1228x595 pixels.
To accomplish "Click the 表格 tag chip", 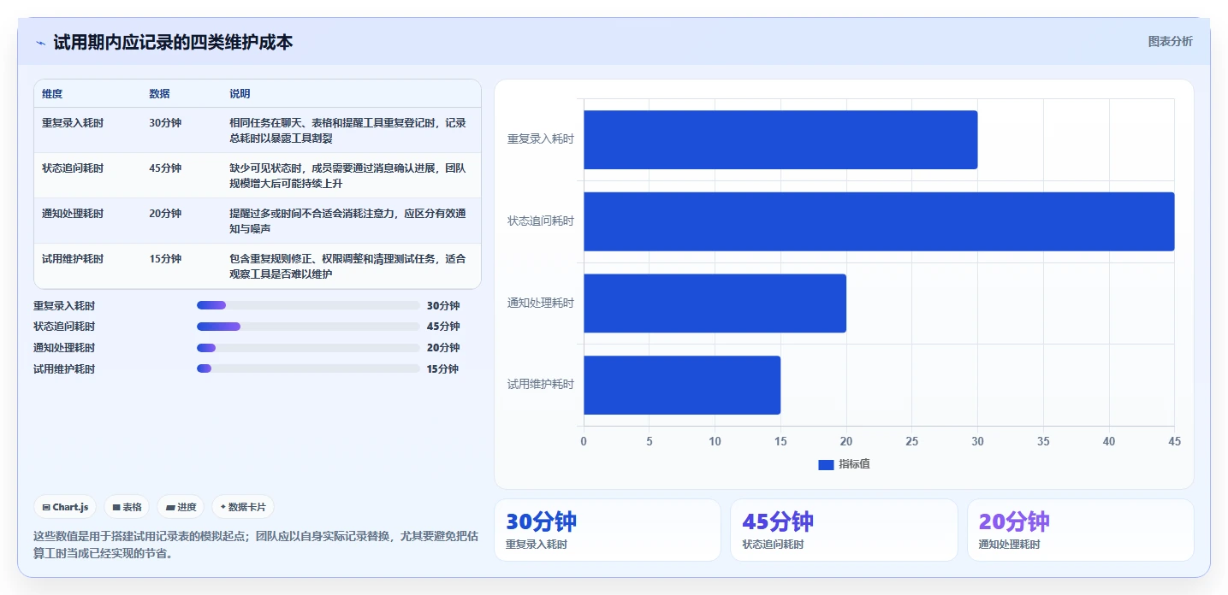I will pos(127,507).
